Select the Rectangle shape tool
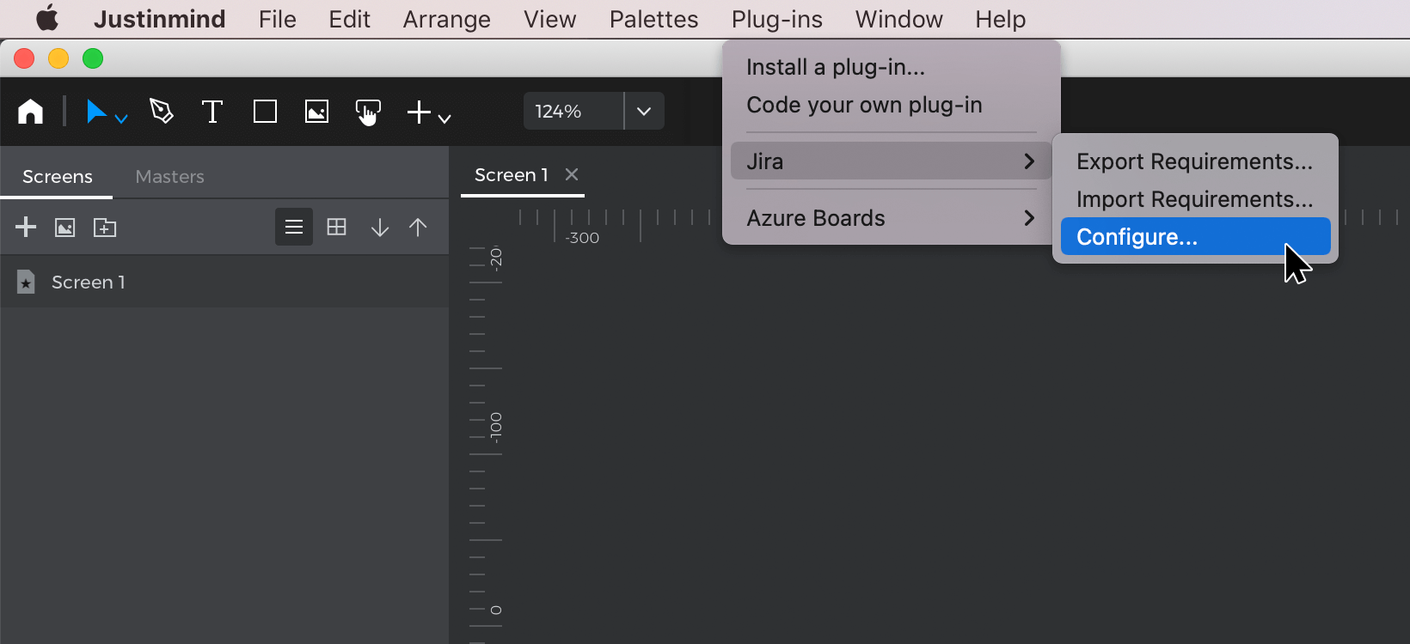 [265, 112]
